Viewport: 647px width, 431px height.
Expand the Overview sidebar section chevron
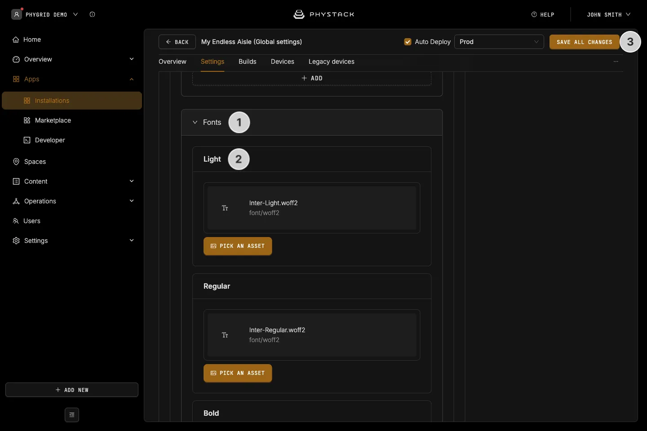point(132,59)
